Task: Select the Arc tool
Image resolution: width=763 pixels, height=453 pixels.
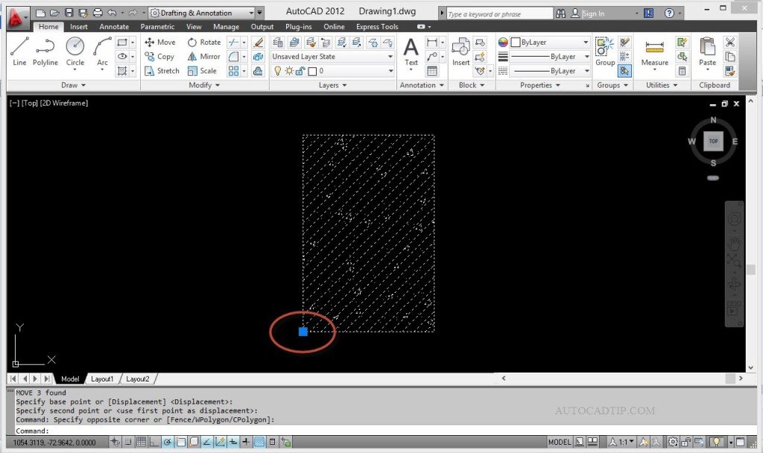Action: [102, 53]
